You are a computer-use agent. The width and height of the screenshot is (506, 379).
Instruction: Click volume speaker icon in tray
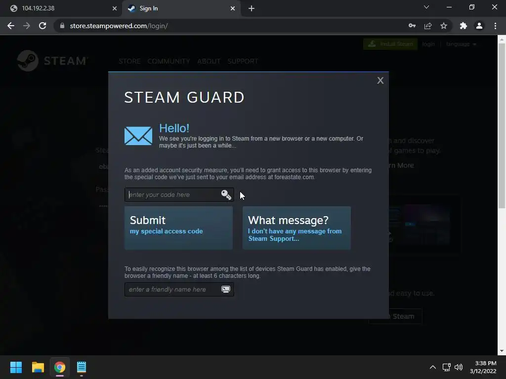pyautogui.click(x=458, y=367)
